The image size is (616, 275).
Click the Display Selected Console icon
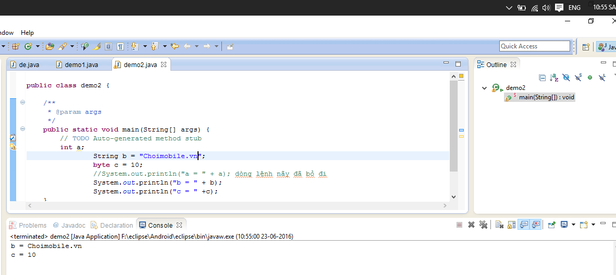564,225
